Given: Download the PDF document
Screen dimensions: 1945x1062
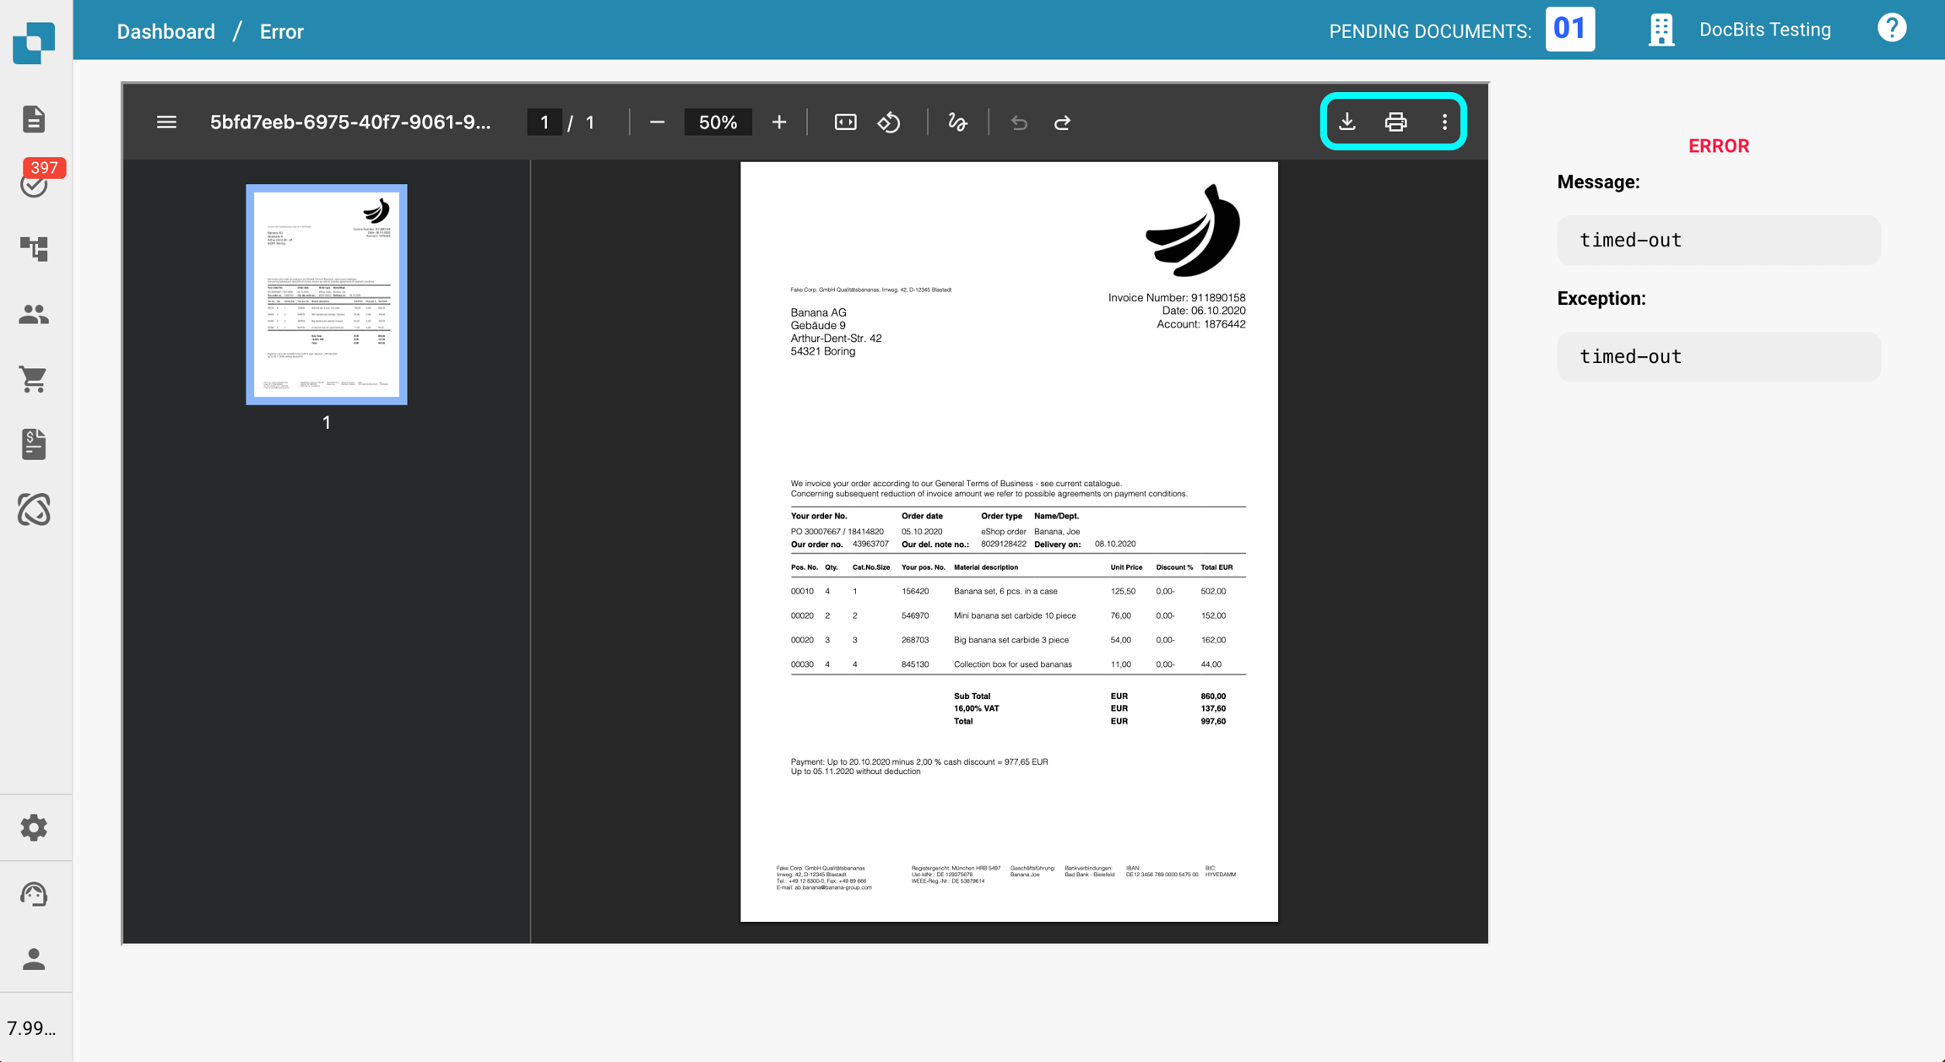Looking at the screenshot, I should click(1347, 122).
